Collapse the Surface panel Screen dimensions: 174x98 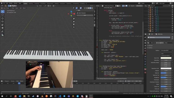tap(150, 48)
